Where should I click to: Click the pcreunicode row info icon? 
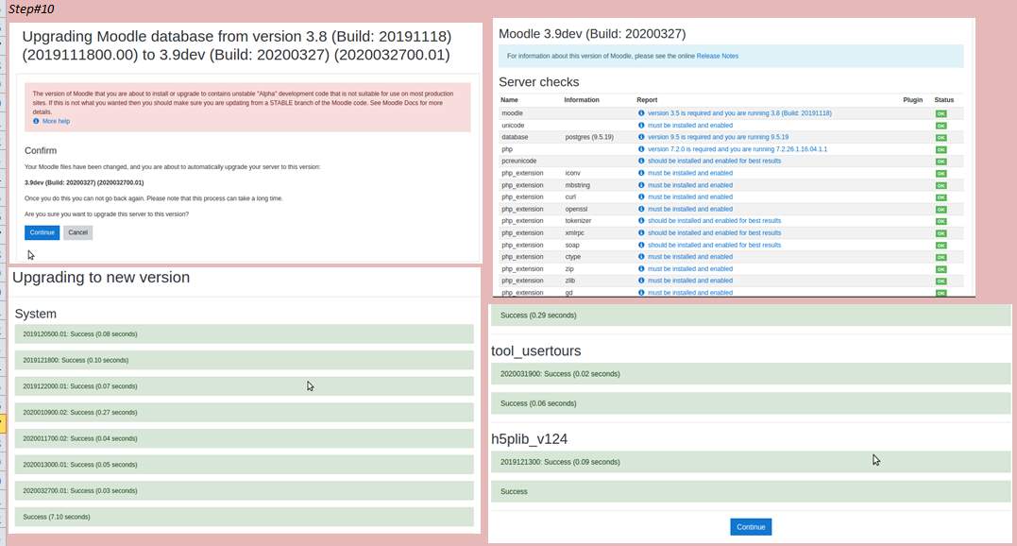coord(641,161)
